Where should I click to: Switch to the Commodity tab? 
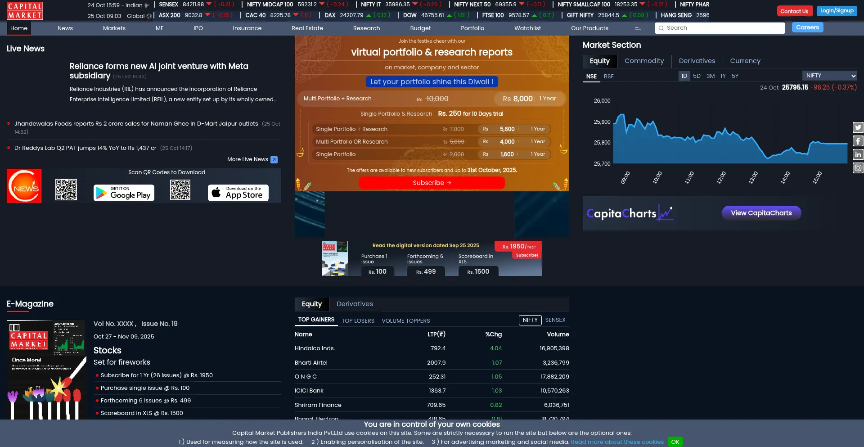[x=644, y=61]
